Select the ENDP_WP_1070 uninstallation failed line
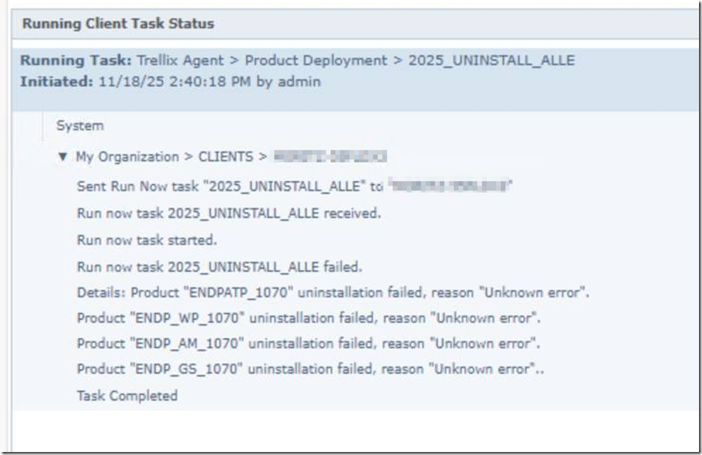 tap(308, 318)
